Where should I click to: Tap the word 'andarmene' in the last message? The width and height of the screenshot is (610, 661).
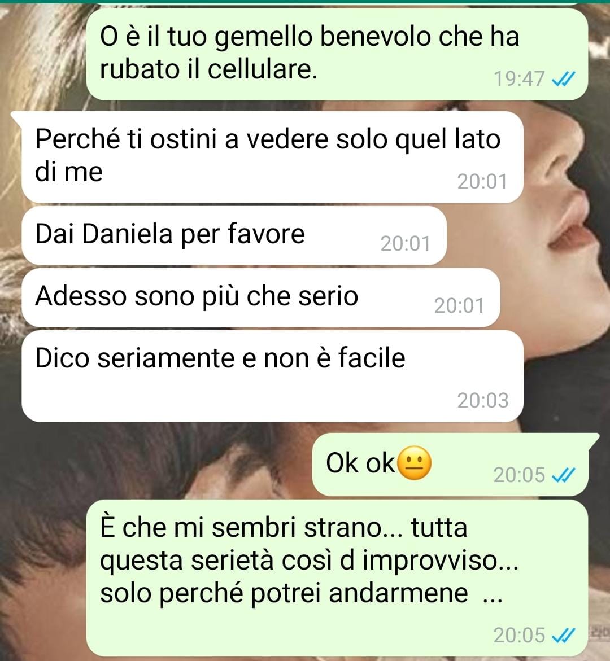[398, 593]
